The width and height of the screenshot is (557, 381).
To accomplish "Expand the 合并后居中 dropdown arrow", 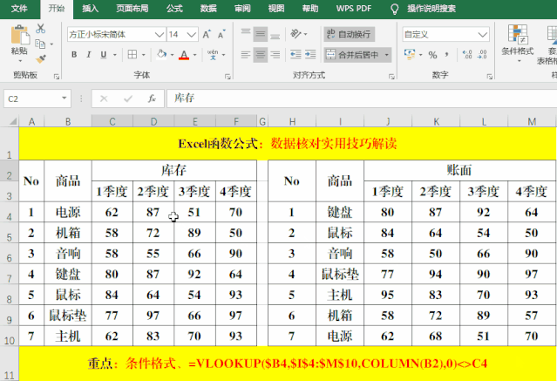I will click(x=387, y=54).
